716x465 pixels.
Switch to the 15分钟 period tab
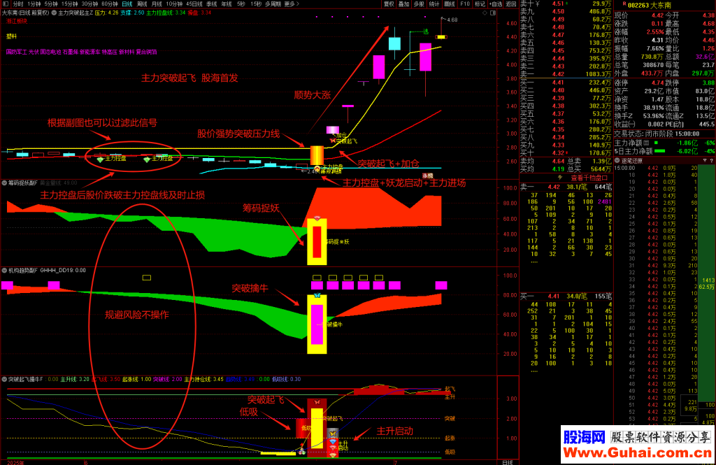69,3
